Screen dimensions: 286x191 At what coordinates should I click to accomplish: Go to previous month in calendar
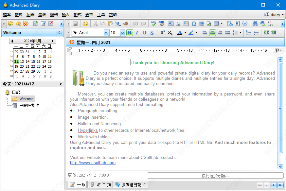[x=12, y=41]
